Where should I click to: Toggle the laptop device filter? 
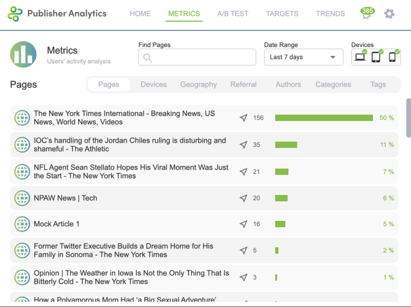click(360, 56)
